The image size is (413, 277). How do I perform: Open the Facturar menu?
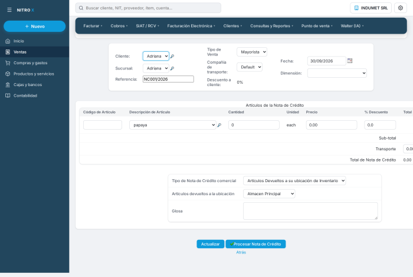coord(93,26)
